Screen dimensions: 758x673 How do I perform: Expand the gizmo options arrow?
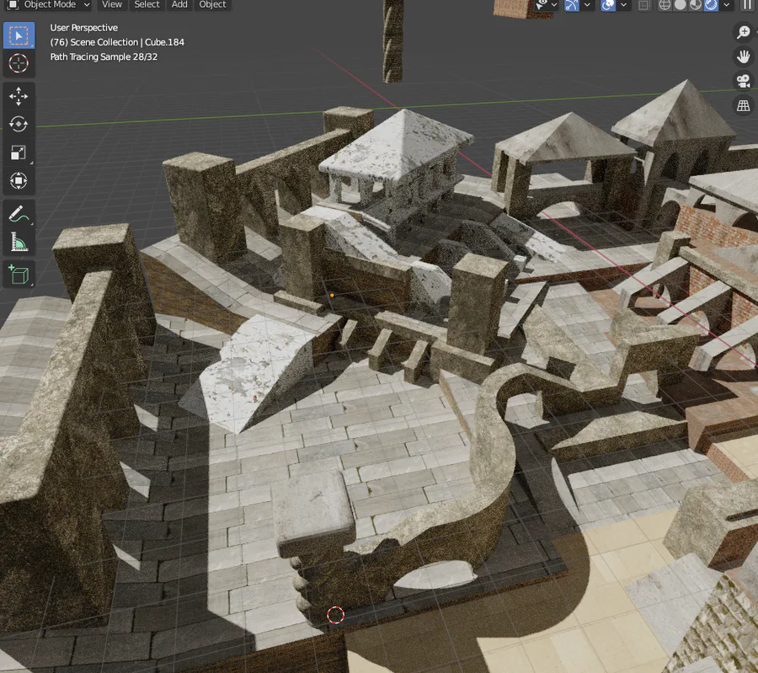coord(586,5)
